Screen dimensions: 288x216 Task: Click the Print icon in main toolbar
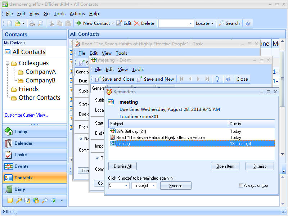pyautogui.click(x=32, y=23)
